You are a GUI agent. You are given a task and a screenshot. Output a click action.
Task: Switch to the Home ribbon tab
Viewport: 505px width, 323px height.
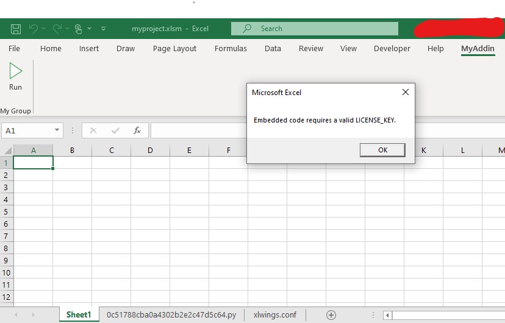click(x=51, y=49)
